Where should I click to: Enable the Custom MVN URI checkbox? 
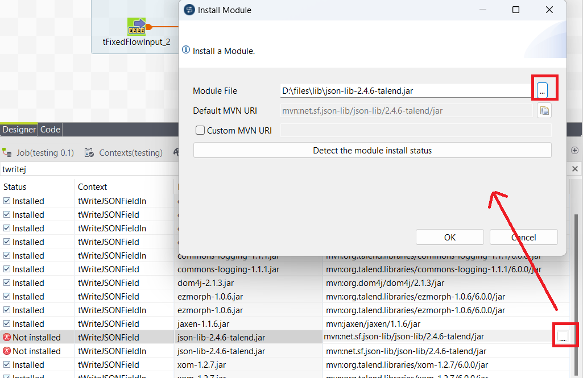[x=200, y=130]
